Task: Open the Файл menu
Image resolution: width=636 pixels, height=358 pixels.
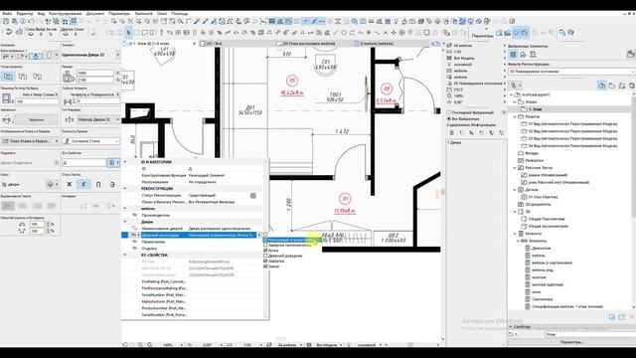Action: (x=7, y=13)
